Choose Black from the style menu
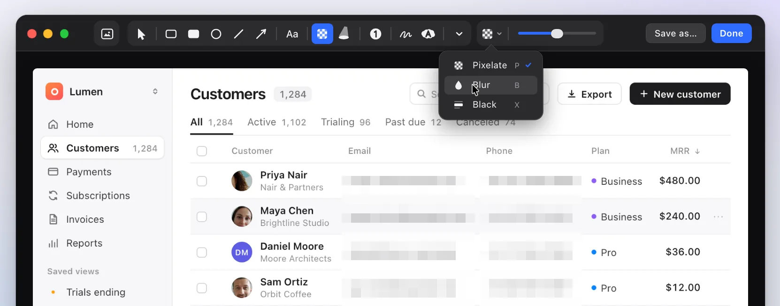Image resolution: width=780 pixels, height=306 pixels. coord(490,105)
